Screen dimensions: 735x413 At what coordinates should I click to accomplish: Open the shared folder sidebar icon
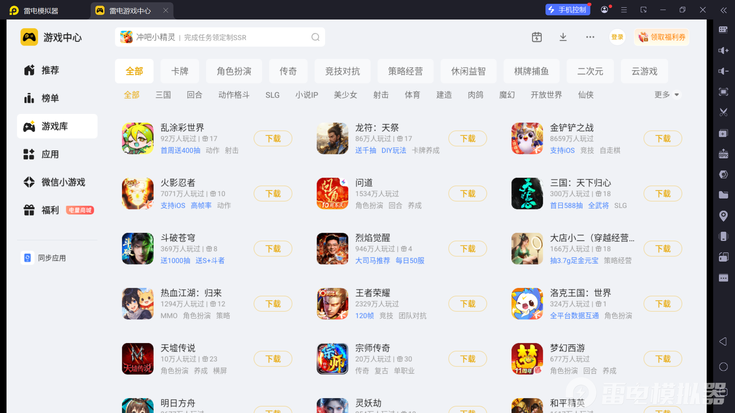coord(723,195)
